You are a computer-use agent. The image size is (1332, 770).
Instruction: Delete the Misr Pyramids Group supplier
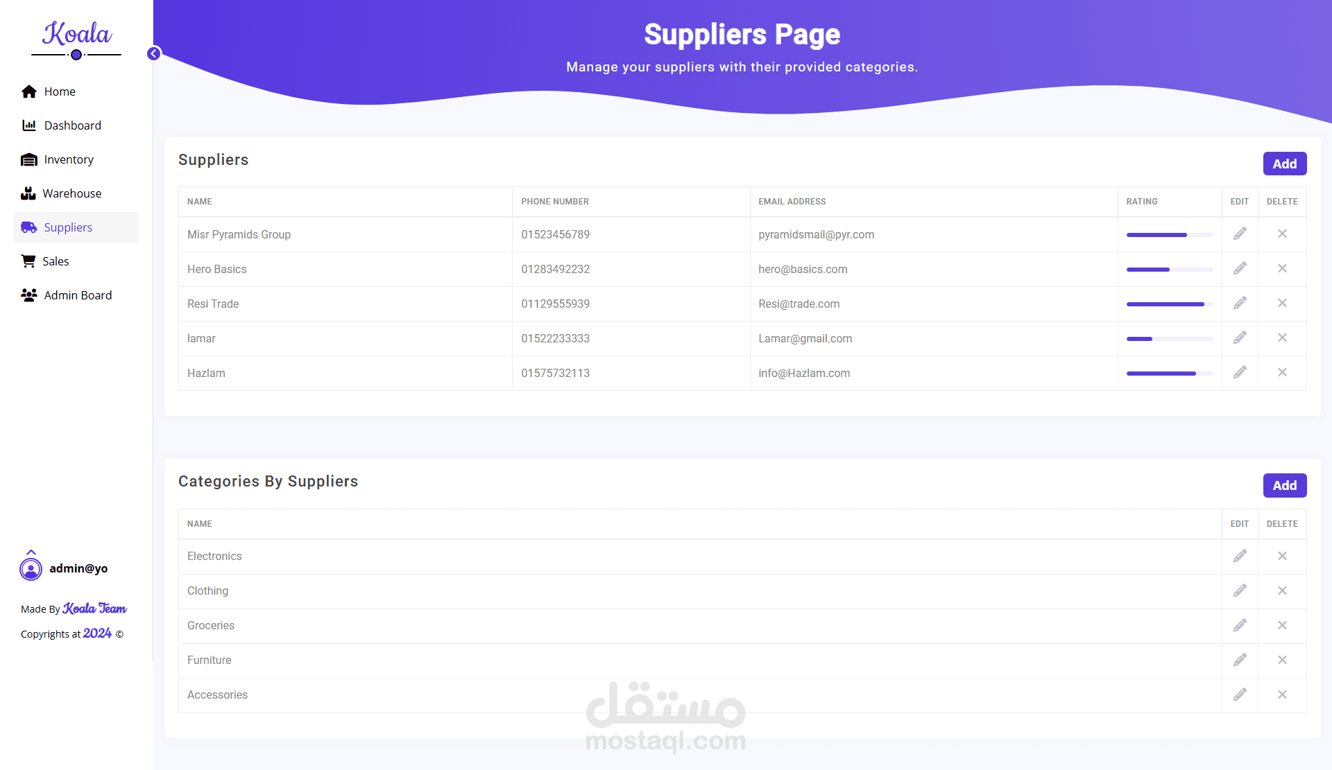1282,234
